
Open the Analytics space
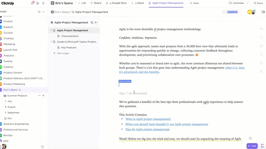click(9, 55)
